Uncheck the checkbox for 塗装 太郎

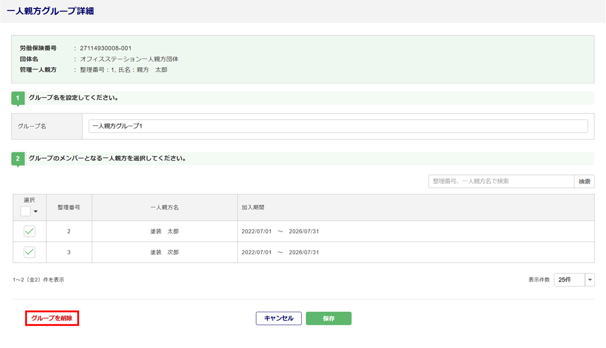(29, 231)
